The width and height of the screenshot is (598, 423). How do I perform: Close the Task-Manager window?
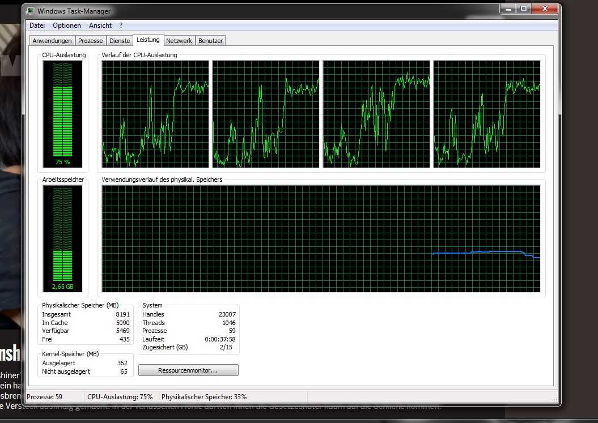[x=545, y=8]
